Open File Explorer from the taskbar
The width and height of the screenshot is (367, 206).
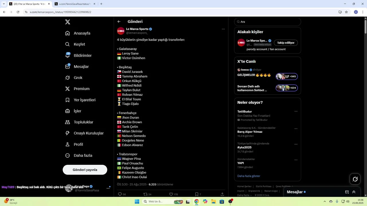(213, 201)
